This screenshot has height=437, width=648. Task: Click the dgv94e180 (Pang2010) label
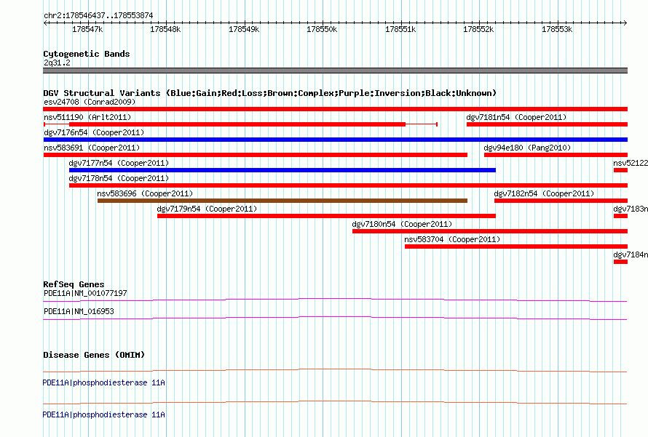pyautogui.click(x=527, y=148)
